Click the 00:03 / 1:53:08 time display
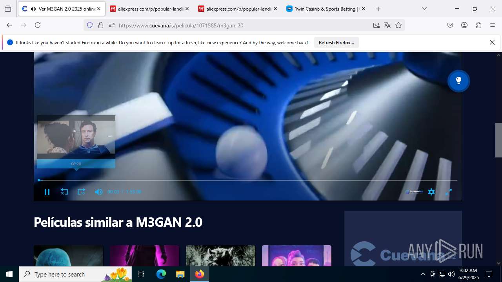The width and height of the screenshot is (502, 282). tap(124, 192)
